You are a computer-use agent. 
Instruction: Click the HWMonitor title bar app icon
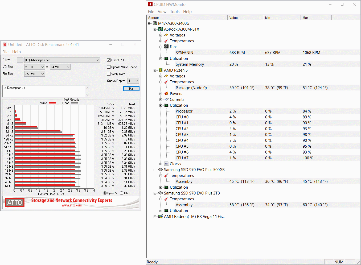tap(150, 4)
